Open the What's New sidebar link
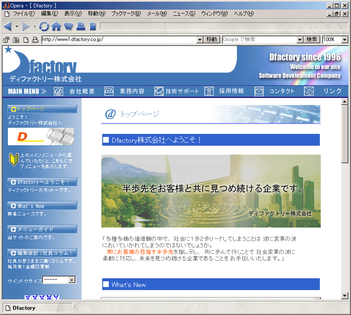 pos(42,206)
